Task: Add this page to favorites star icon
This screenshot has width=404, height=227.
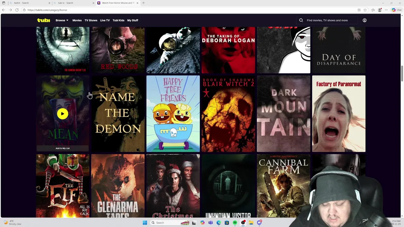Action: [x=365, y=10]
